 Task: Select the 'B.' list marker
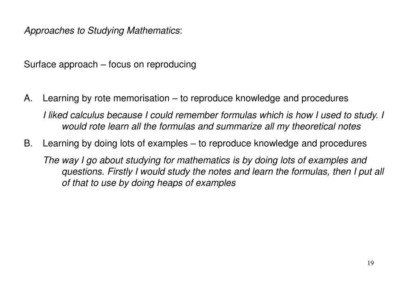click(28, 143)
